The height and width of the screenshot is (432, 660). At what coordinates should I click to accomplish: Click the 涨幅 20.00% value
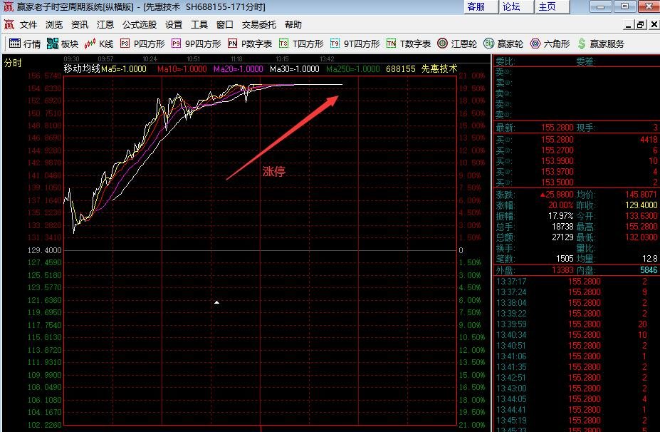tap(560, 205)
